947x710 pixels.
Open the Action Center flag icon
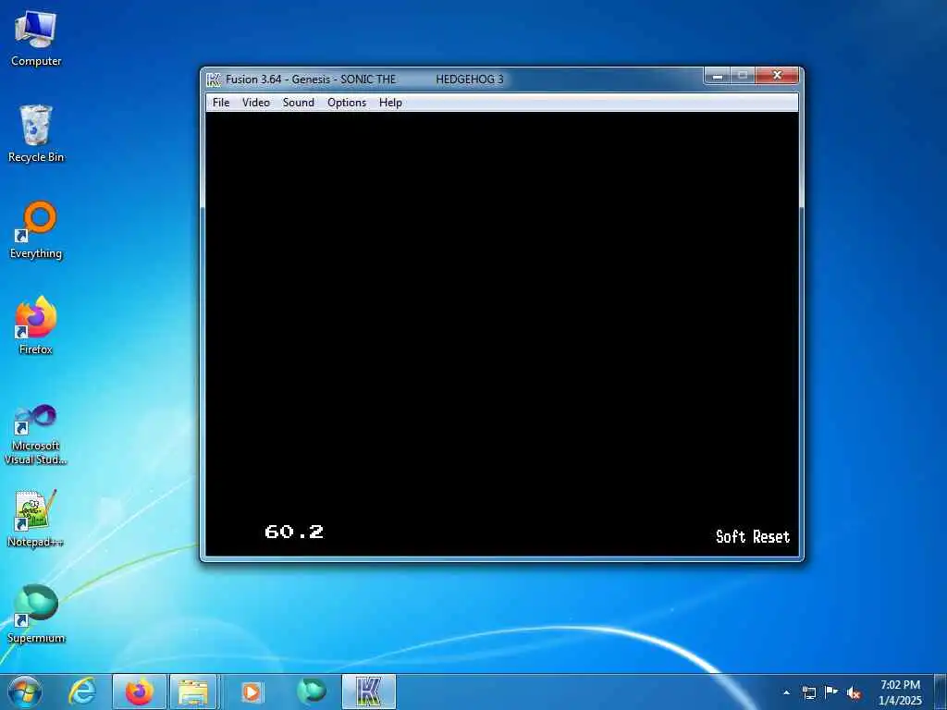(x=831, y=692)
